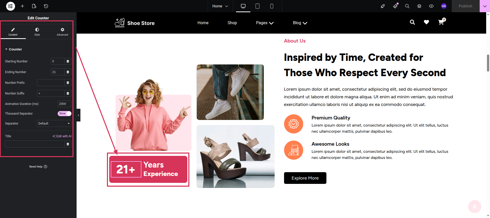The width and height of the screenshot is (490, 218).
Task: Click the Add Element plus icon
Action: tap(22, 6)
